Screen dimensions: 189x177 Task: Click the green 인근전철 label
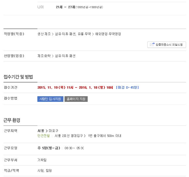tap(44, 136)
